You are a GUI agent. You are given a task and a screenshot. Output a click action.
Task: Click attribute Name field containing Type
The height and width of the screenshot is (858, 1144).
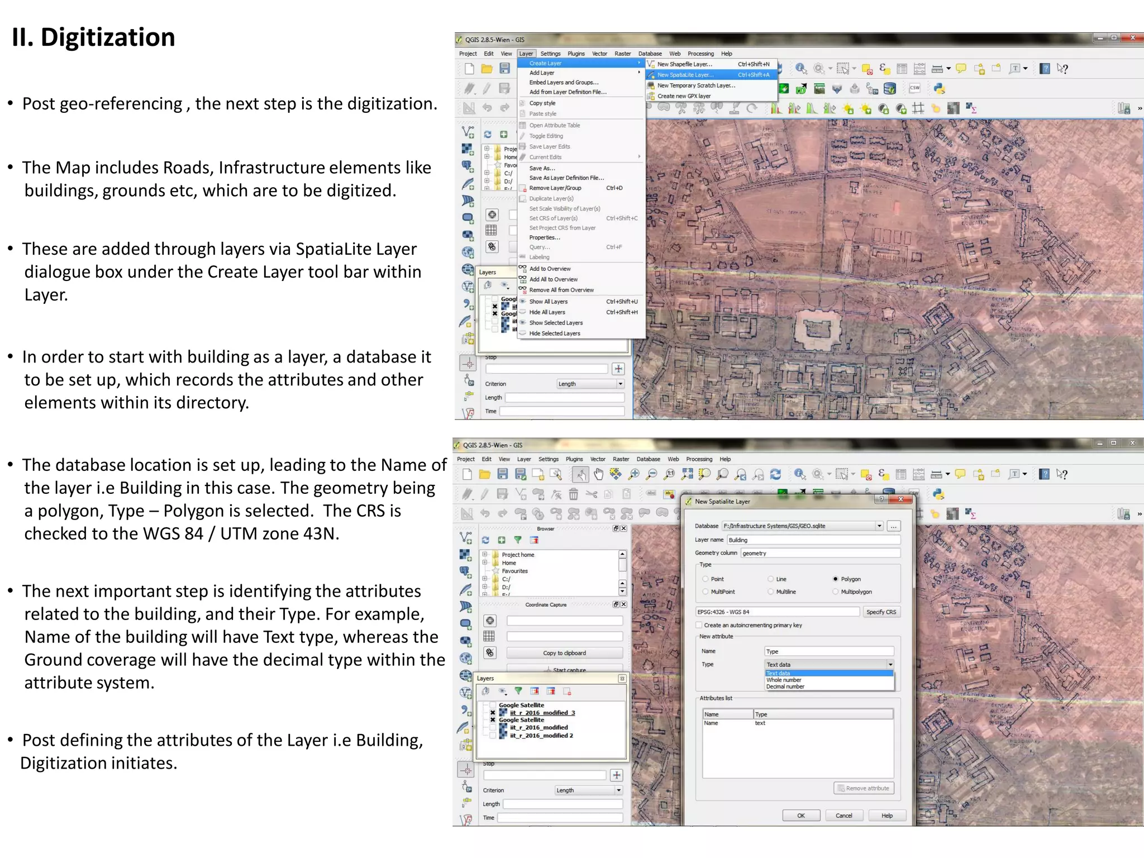(x=829, y=651)
